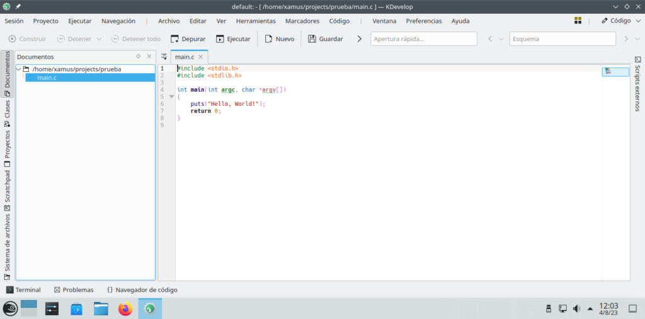Click the code minimap overview
Viewport: 645px width, 319px height.
[615, 72]
